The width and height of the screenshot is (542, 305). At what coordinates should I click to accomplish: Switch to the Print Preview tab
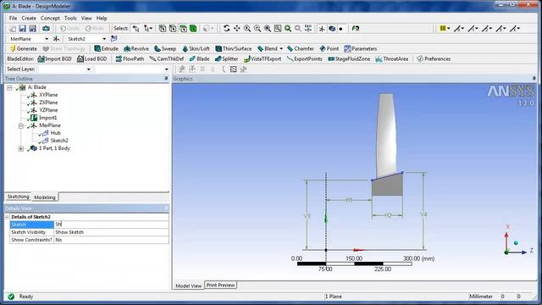[220, 286]
